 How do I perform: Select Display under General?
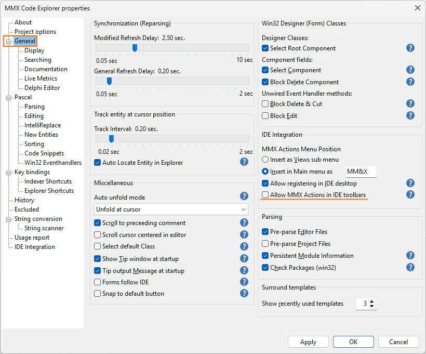click(34, 50)
